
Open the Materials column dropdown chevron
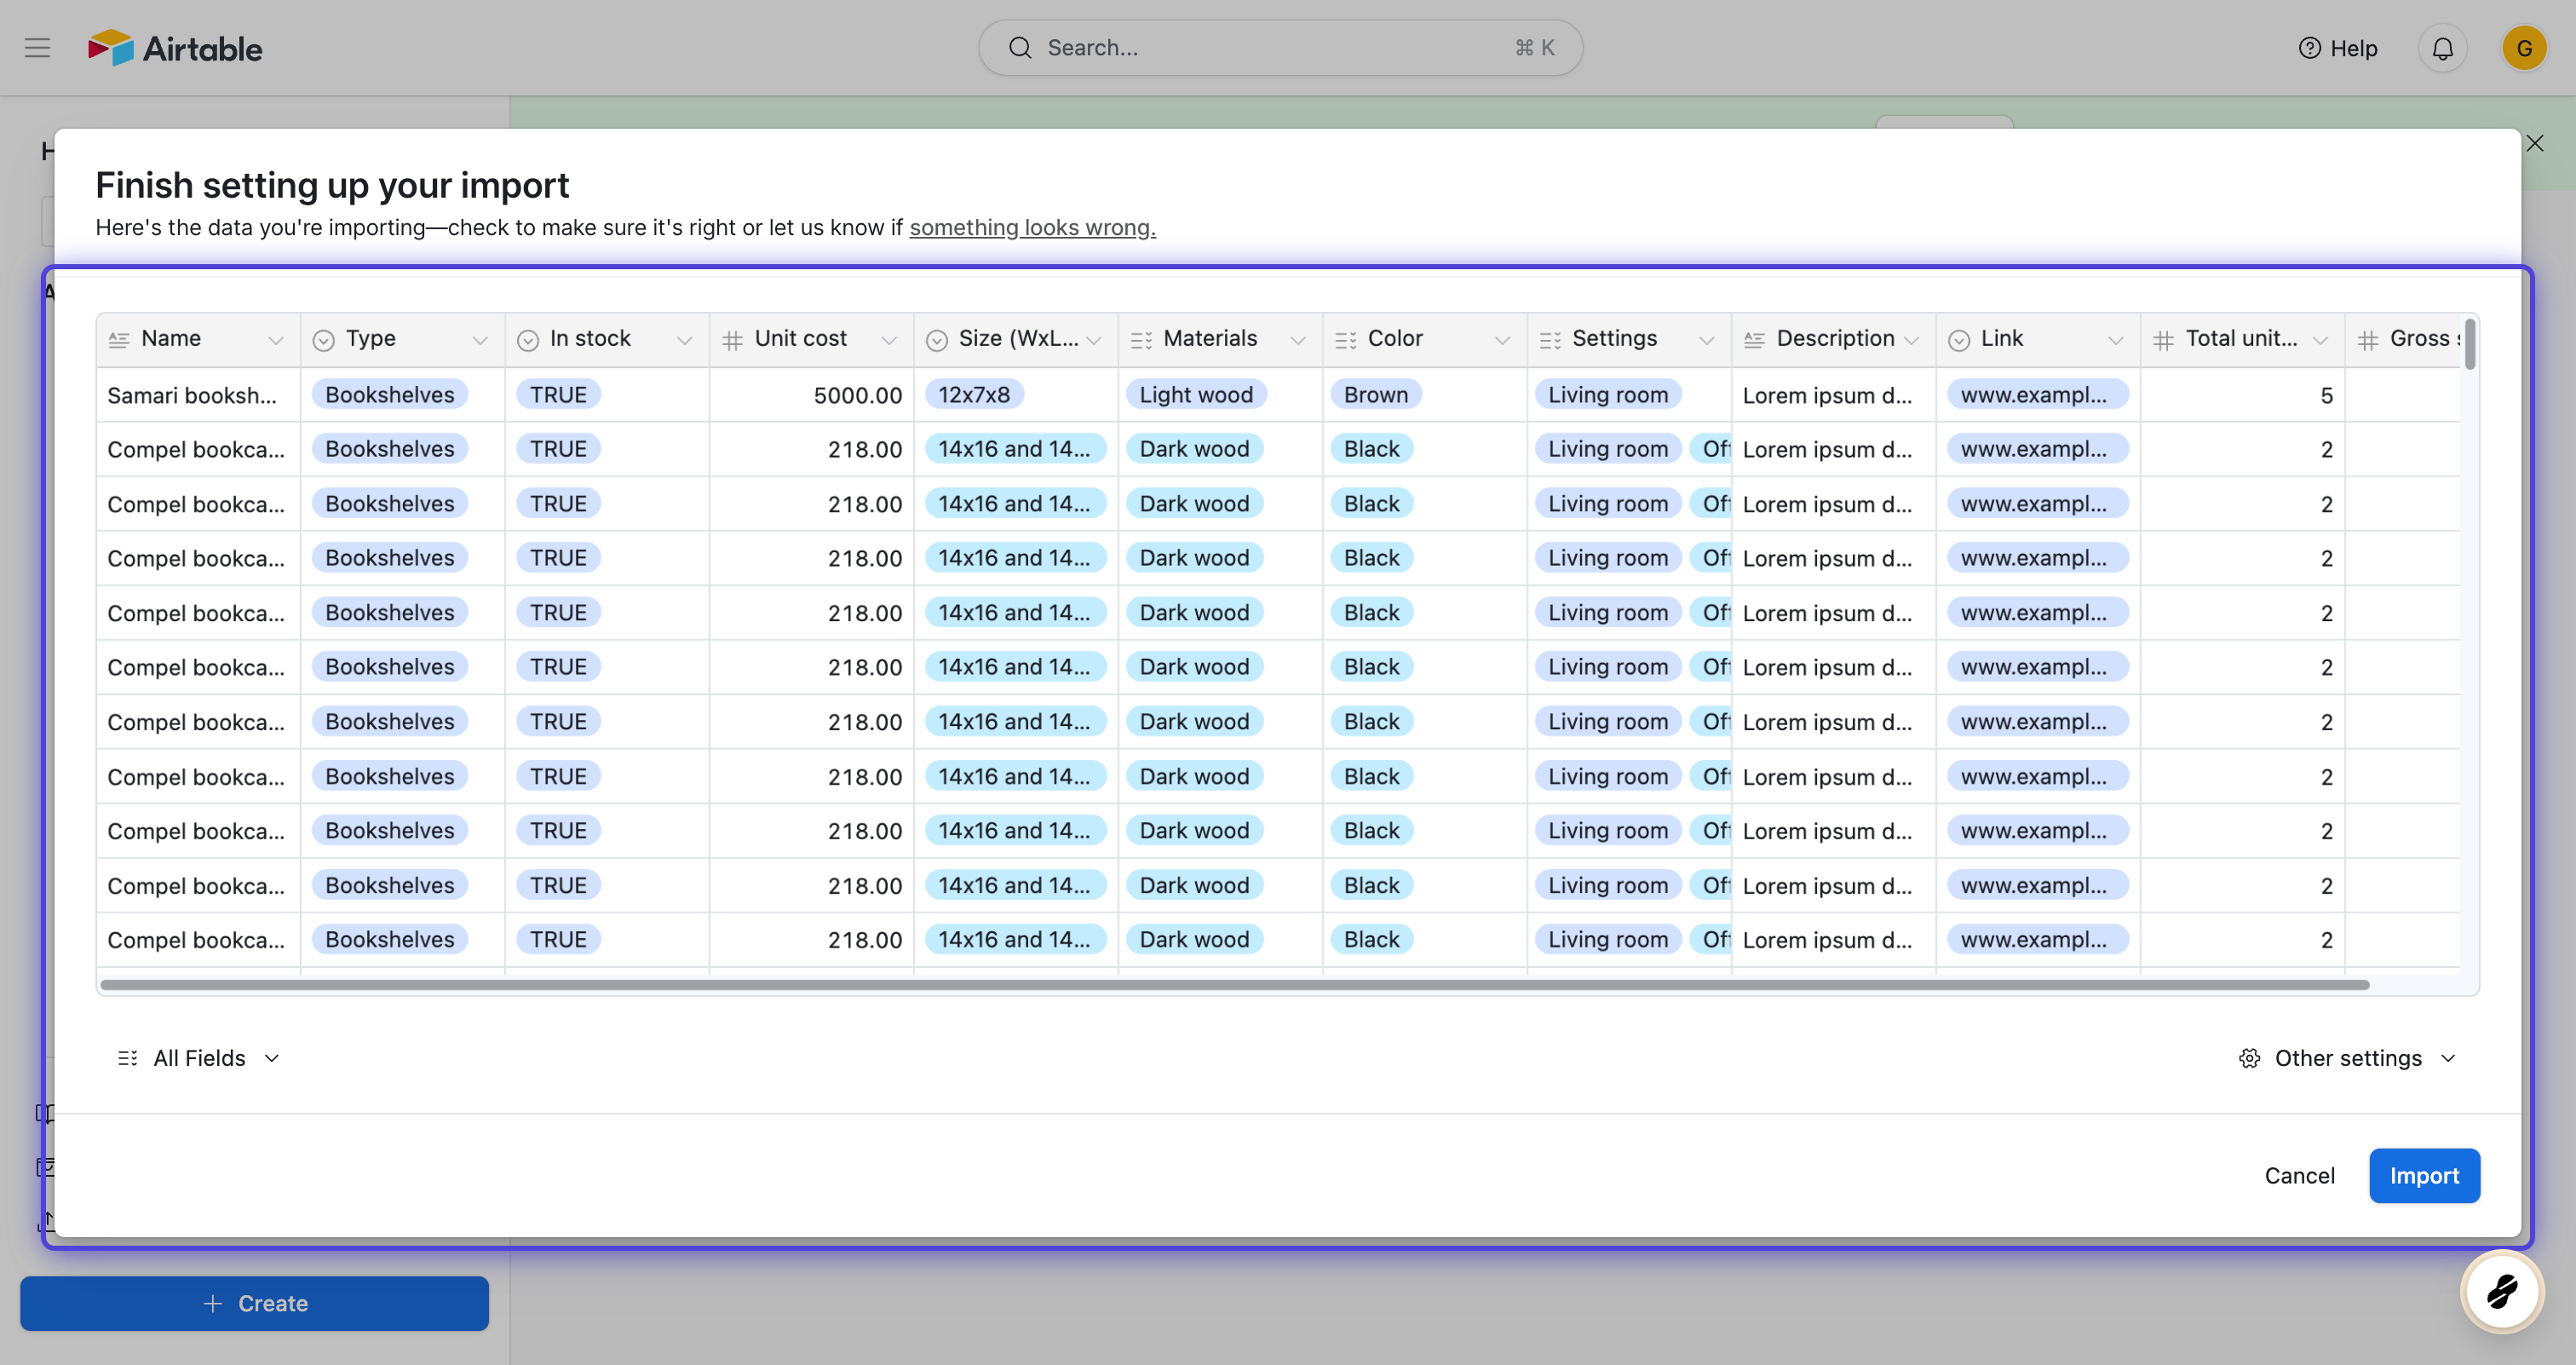pyautogui.click(x=1298, y=340)
